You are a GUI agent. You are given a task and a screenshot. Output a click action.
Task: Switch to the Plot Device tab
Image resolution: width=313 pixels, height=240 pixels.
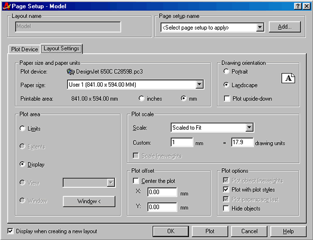tap(25, 49)
